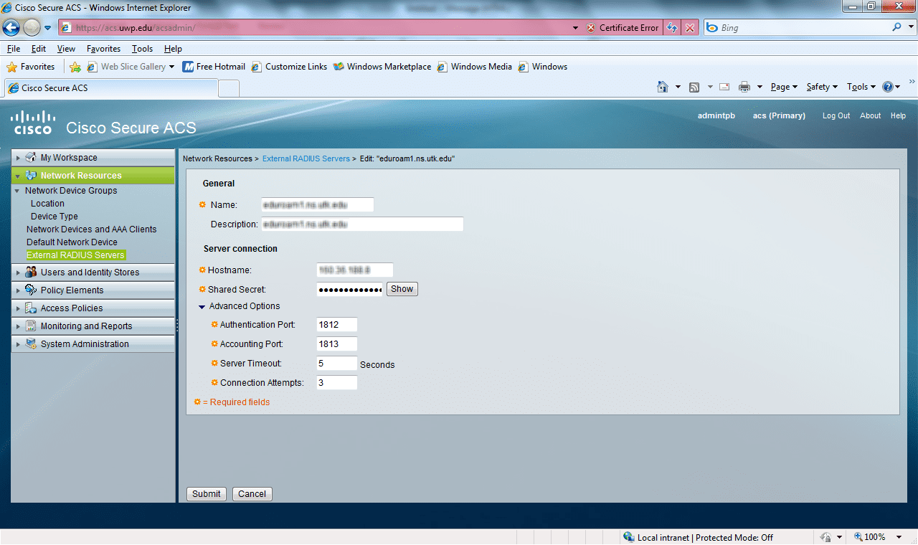Expand System Administration section arrow
Screen dimensions: 918x545
click(18, 344)
